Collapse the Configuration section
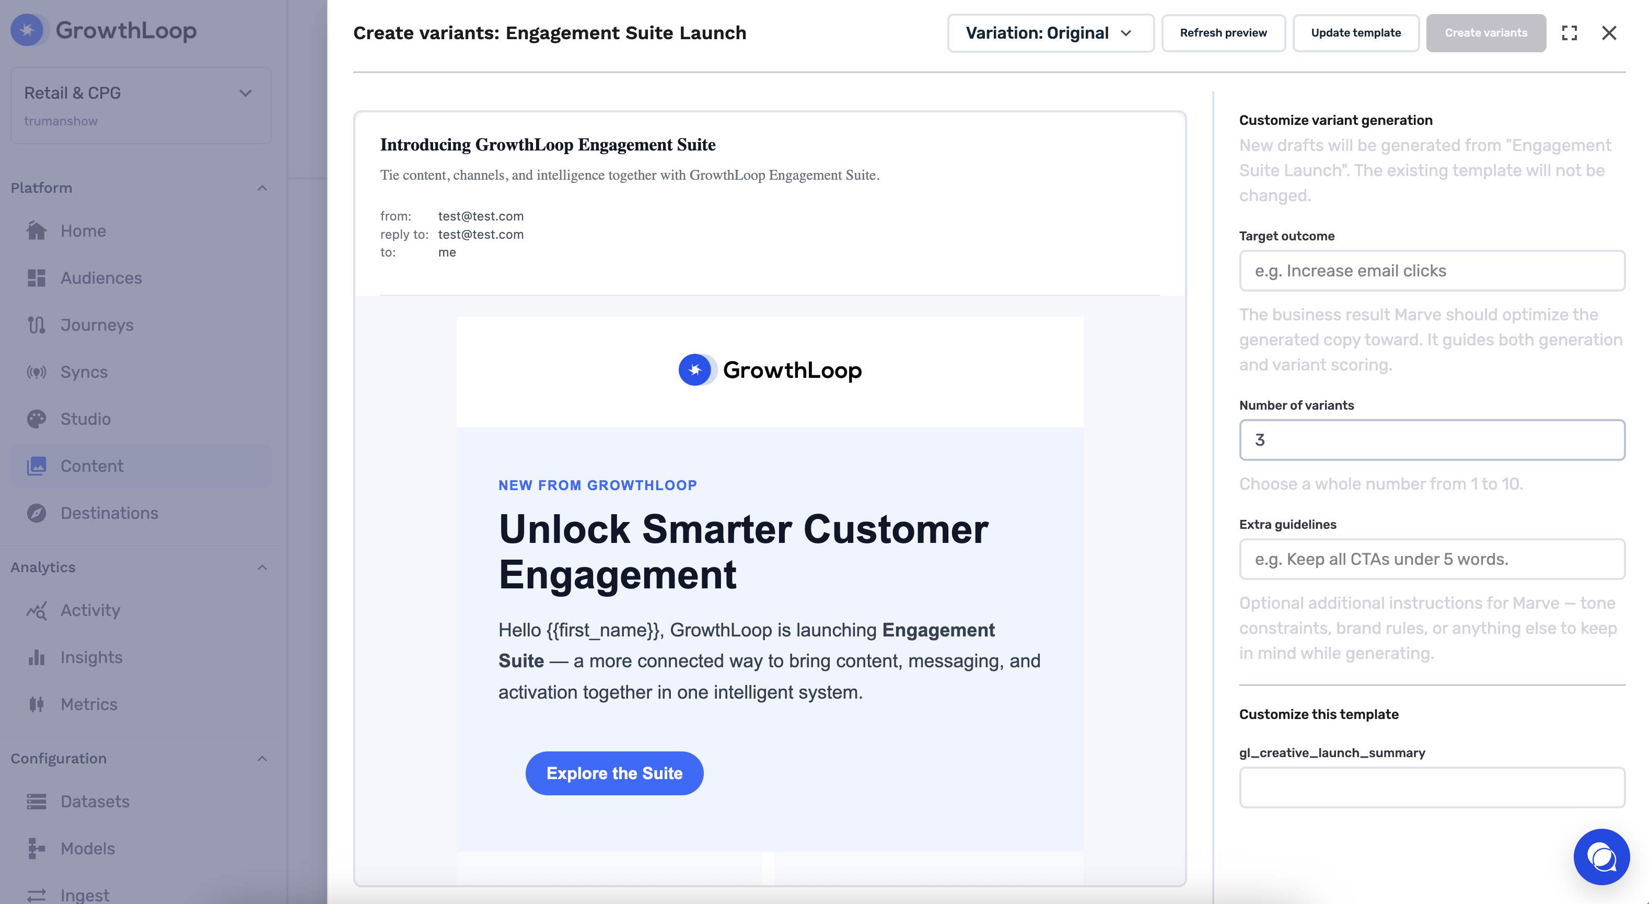This screenshot has width=1649, height=904. tap(262, 758)
